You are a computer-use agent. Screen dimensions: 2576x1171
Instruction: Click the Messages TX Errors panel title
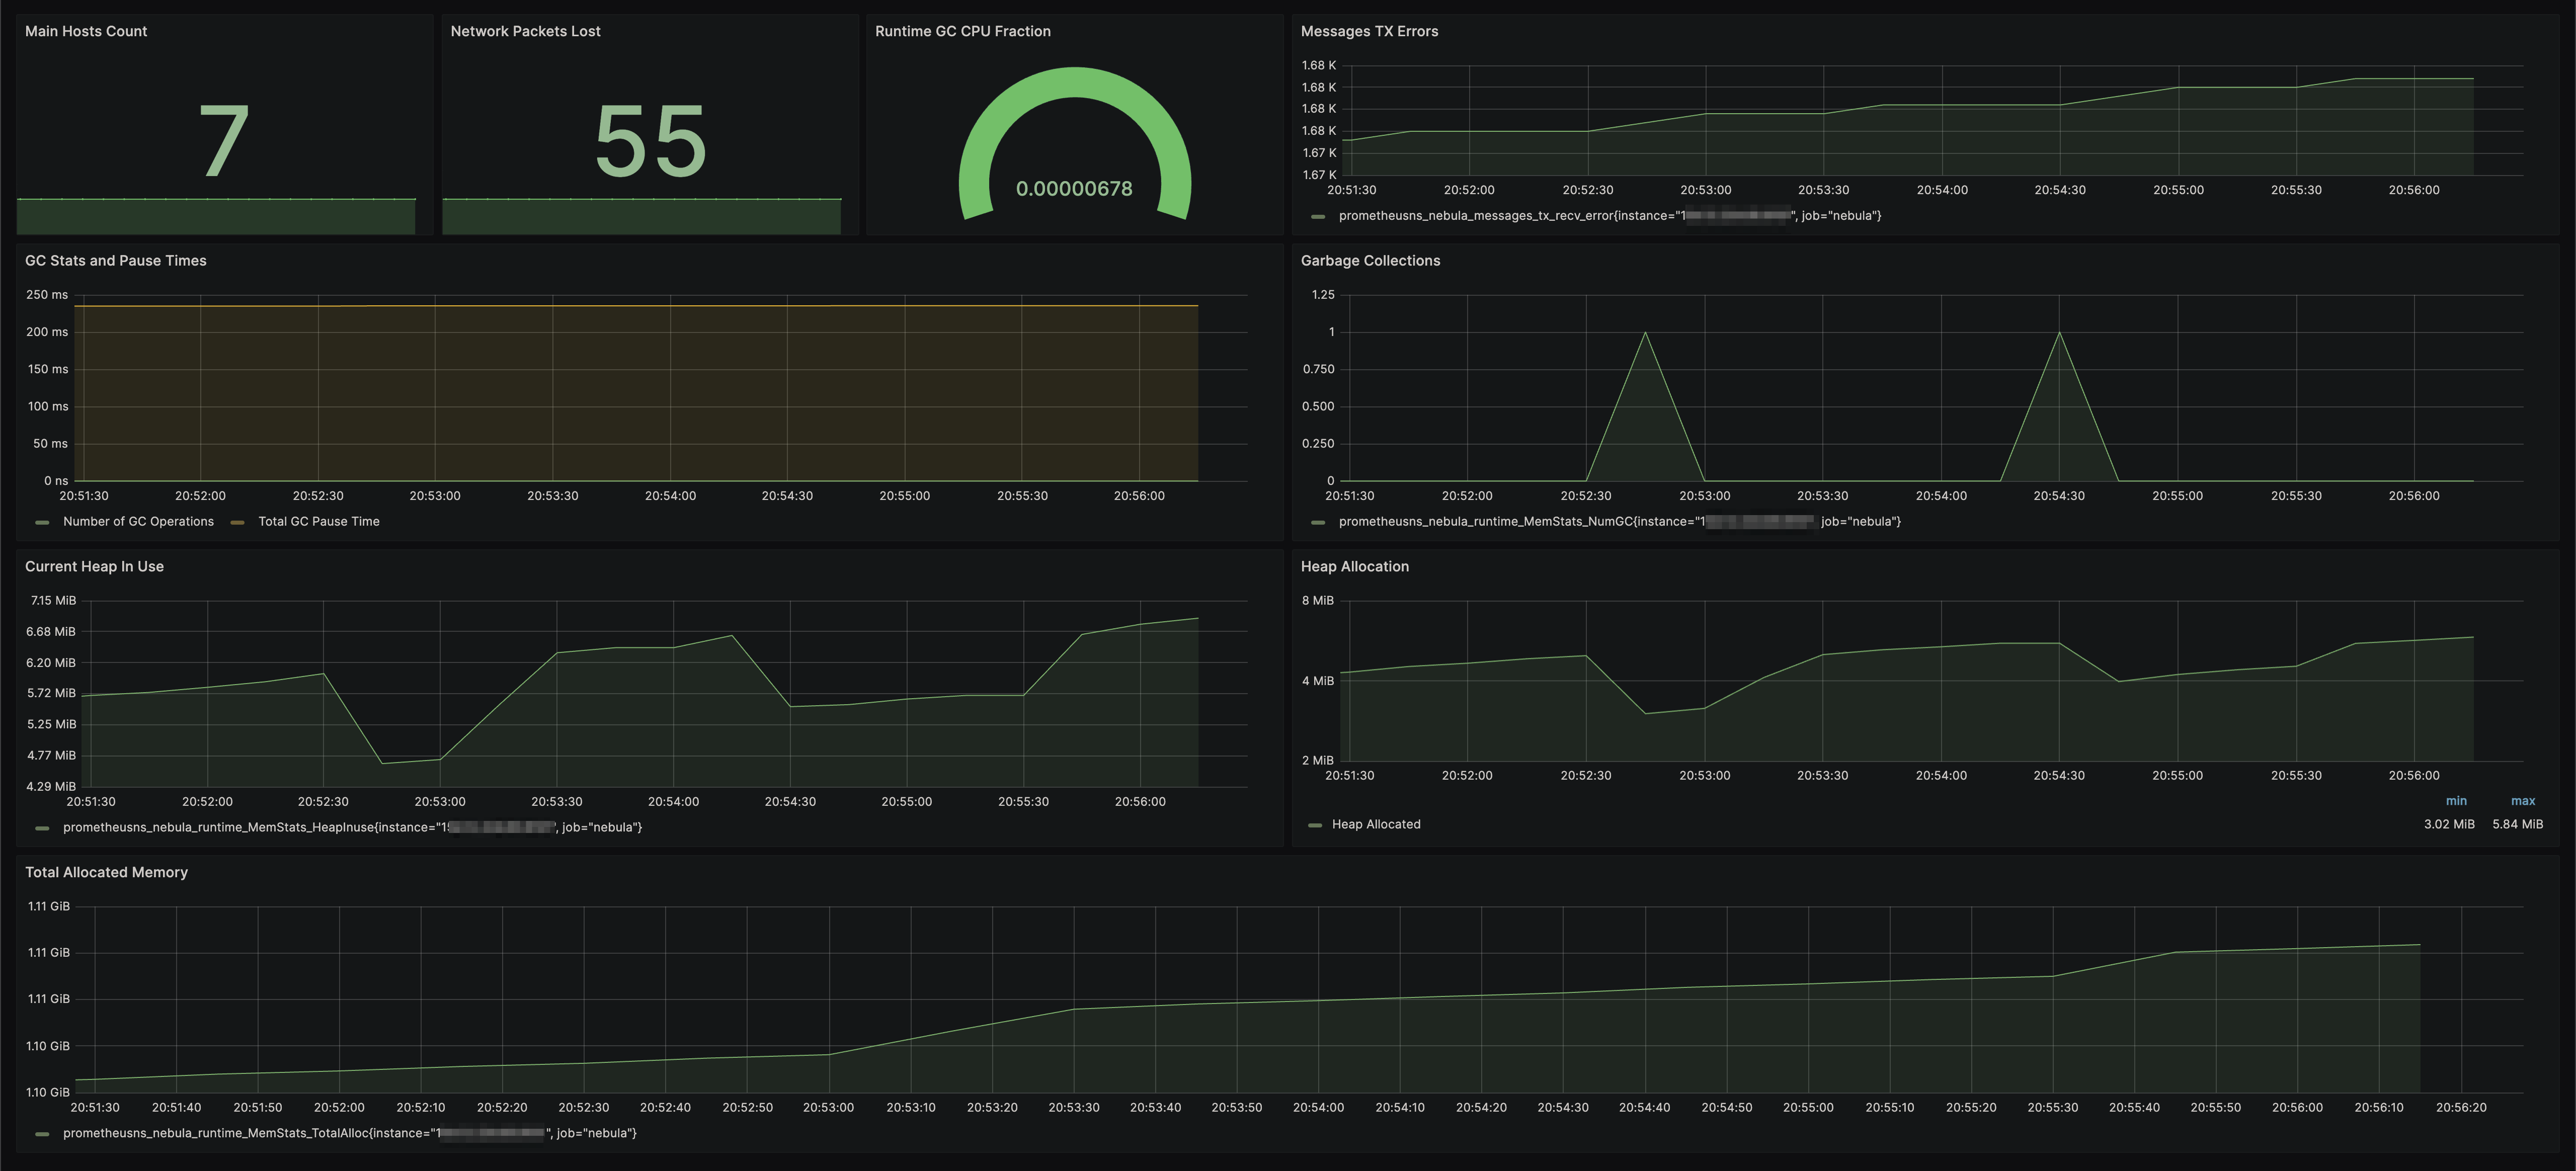click(1369, 31)
